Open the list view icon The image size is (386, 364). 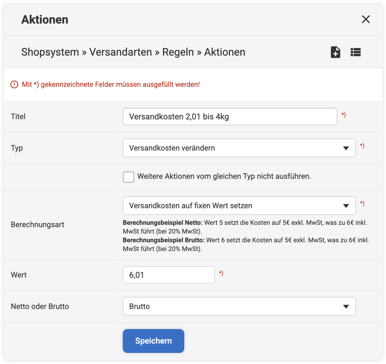[x=355, y=52]
